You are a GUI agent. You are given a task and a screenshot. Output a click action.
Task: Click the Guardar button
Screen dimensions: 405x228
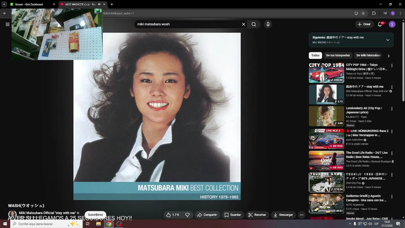click(x=233, y=215)
